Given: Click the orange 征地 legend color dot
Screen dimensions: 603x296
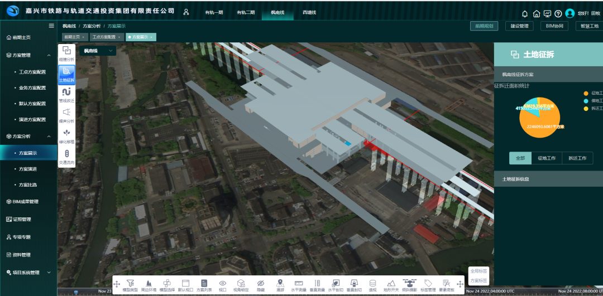Looking at the screenshot, I should (586, 93).
